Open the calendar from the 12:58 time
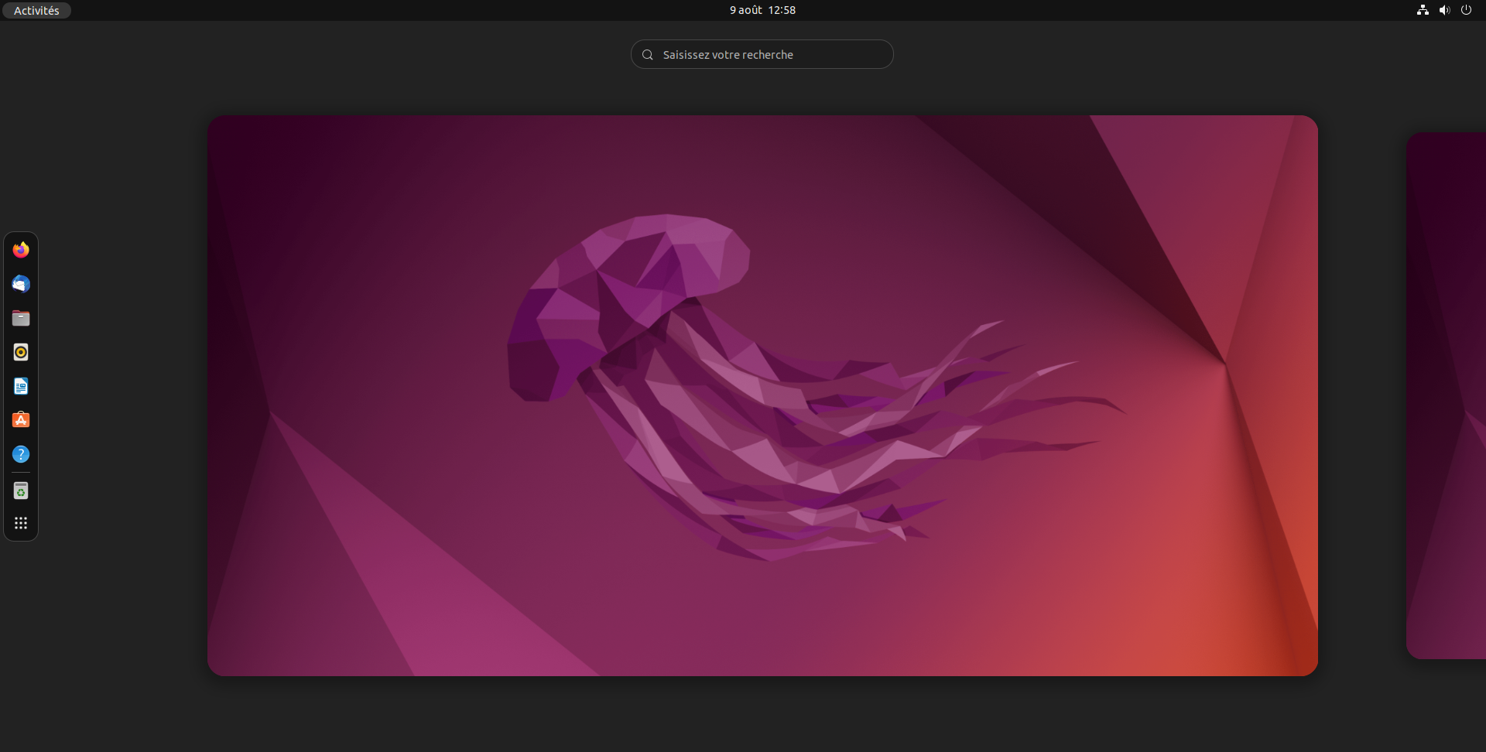This screenshot has width=1486, height=752. click(782, 10)
